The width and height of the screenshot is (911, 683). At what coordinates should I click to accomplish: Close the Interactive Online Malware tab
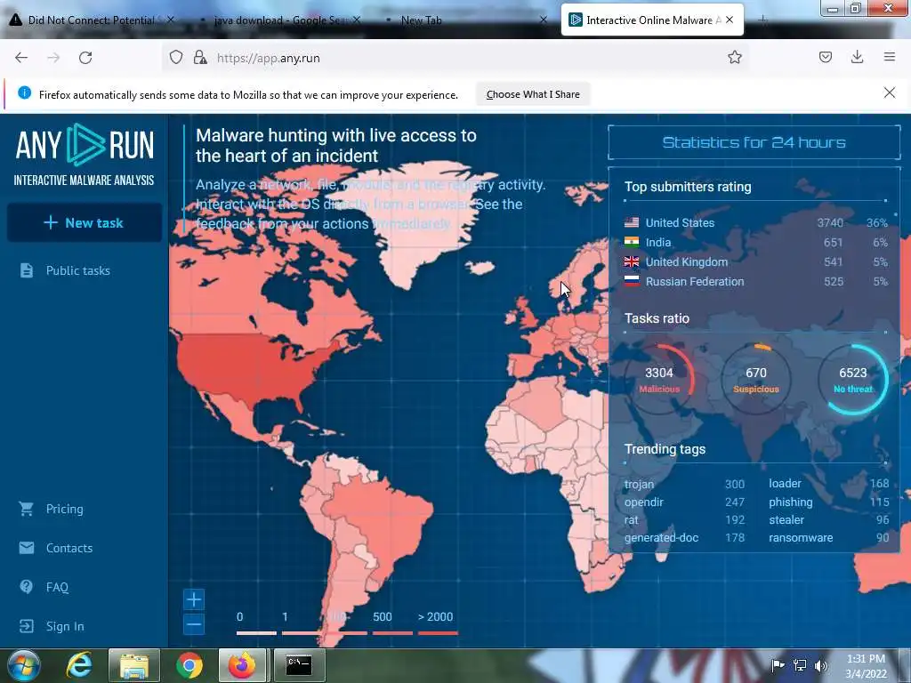coord(730,20)
